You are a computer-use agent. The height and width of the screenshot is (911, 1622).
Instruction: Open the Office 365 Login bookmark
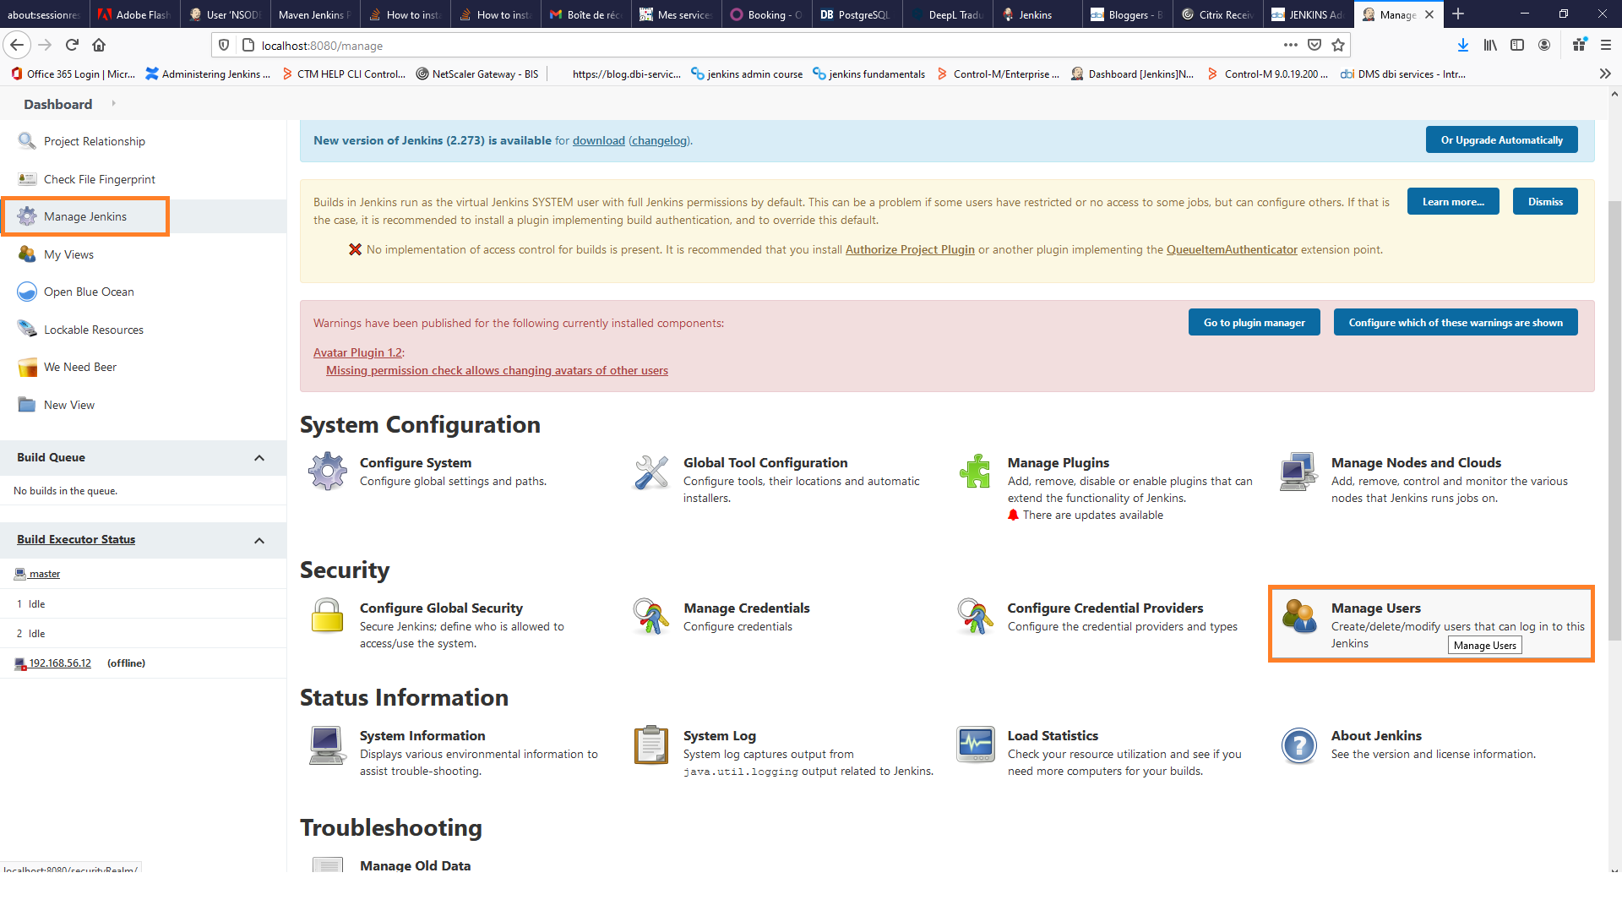pyautogui.click(x=73, y=74)
